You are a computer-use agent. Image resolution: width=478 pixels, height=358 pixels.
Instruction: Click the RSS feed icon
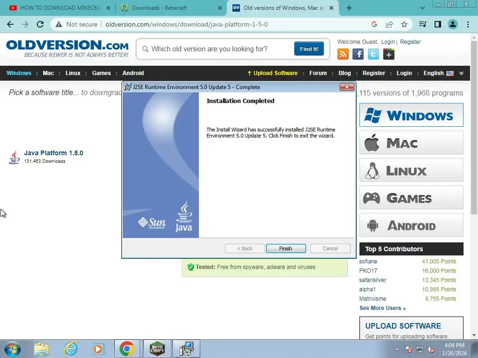tap(343, 55)
